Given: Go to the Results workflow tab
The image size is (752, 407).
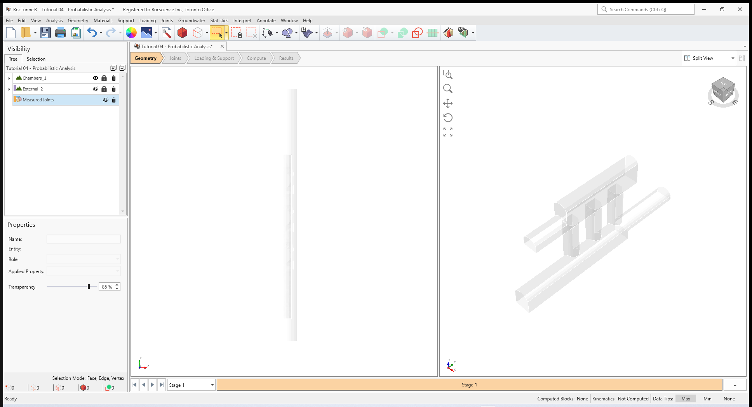Looking at the screenshot, I should pos(286,58).
